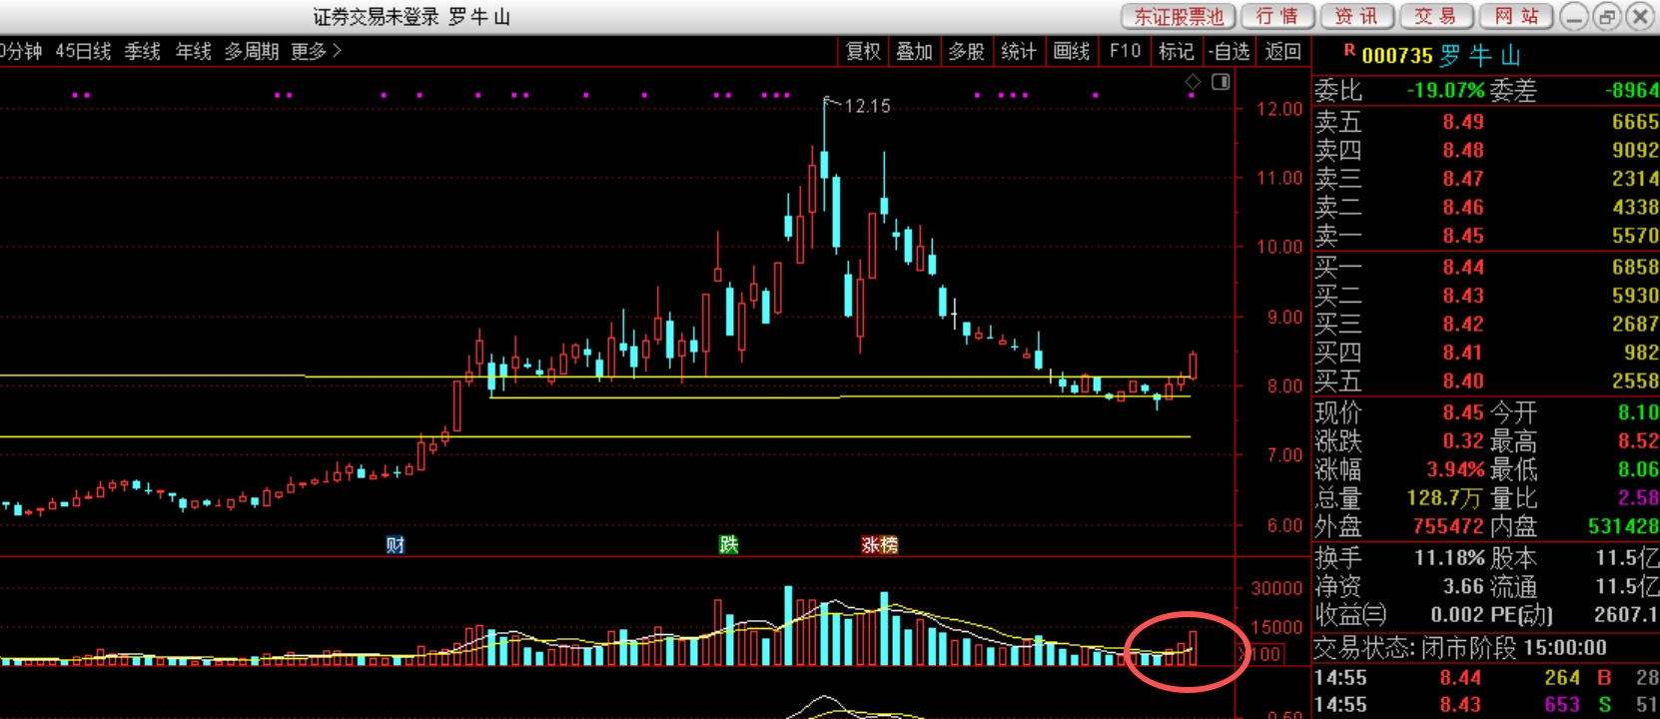Click 叠加 overlay tool
This screenshot has height=719, width=1660.
914,52
